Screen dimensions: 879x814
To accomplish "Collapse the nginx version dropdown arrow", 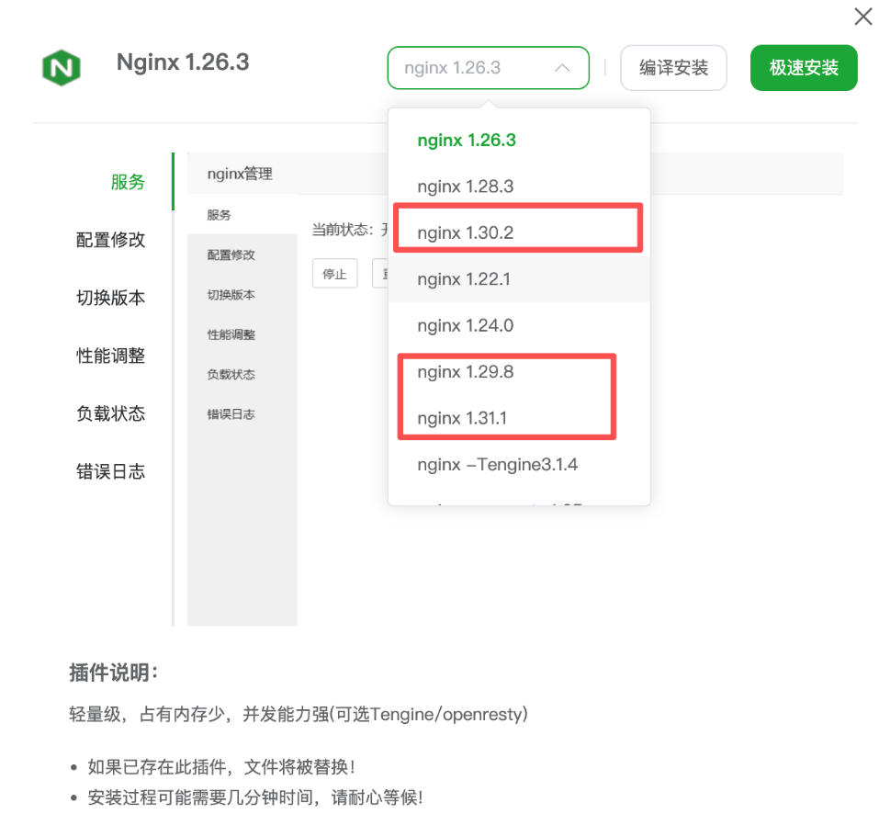I will click(562, 68).
